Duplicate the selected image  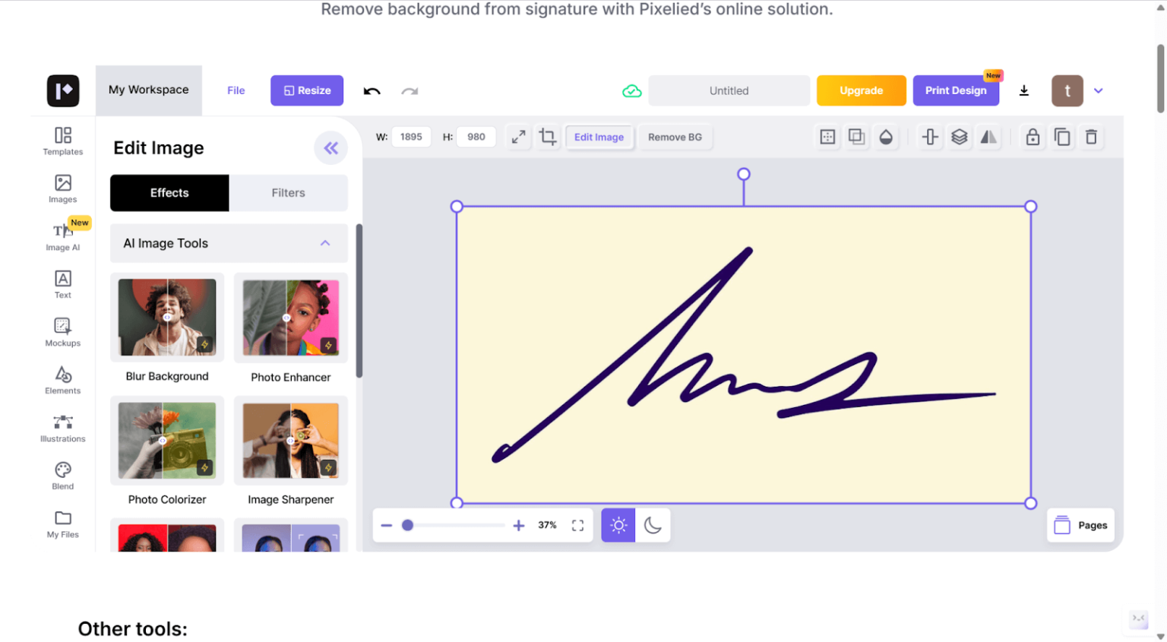(1062, 137)
